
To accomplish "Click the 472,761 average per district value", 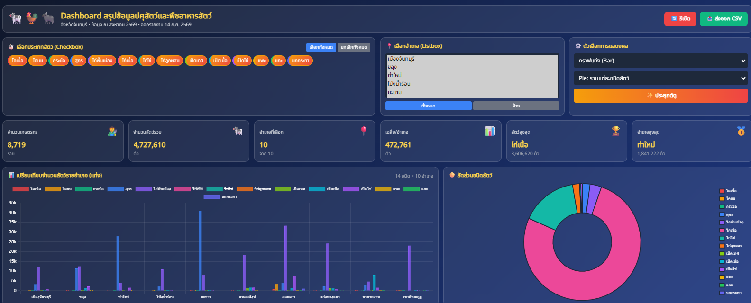I will [x=398, y=145].
